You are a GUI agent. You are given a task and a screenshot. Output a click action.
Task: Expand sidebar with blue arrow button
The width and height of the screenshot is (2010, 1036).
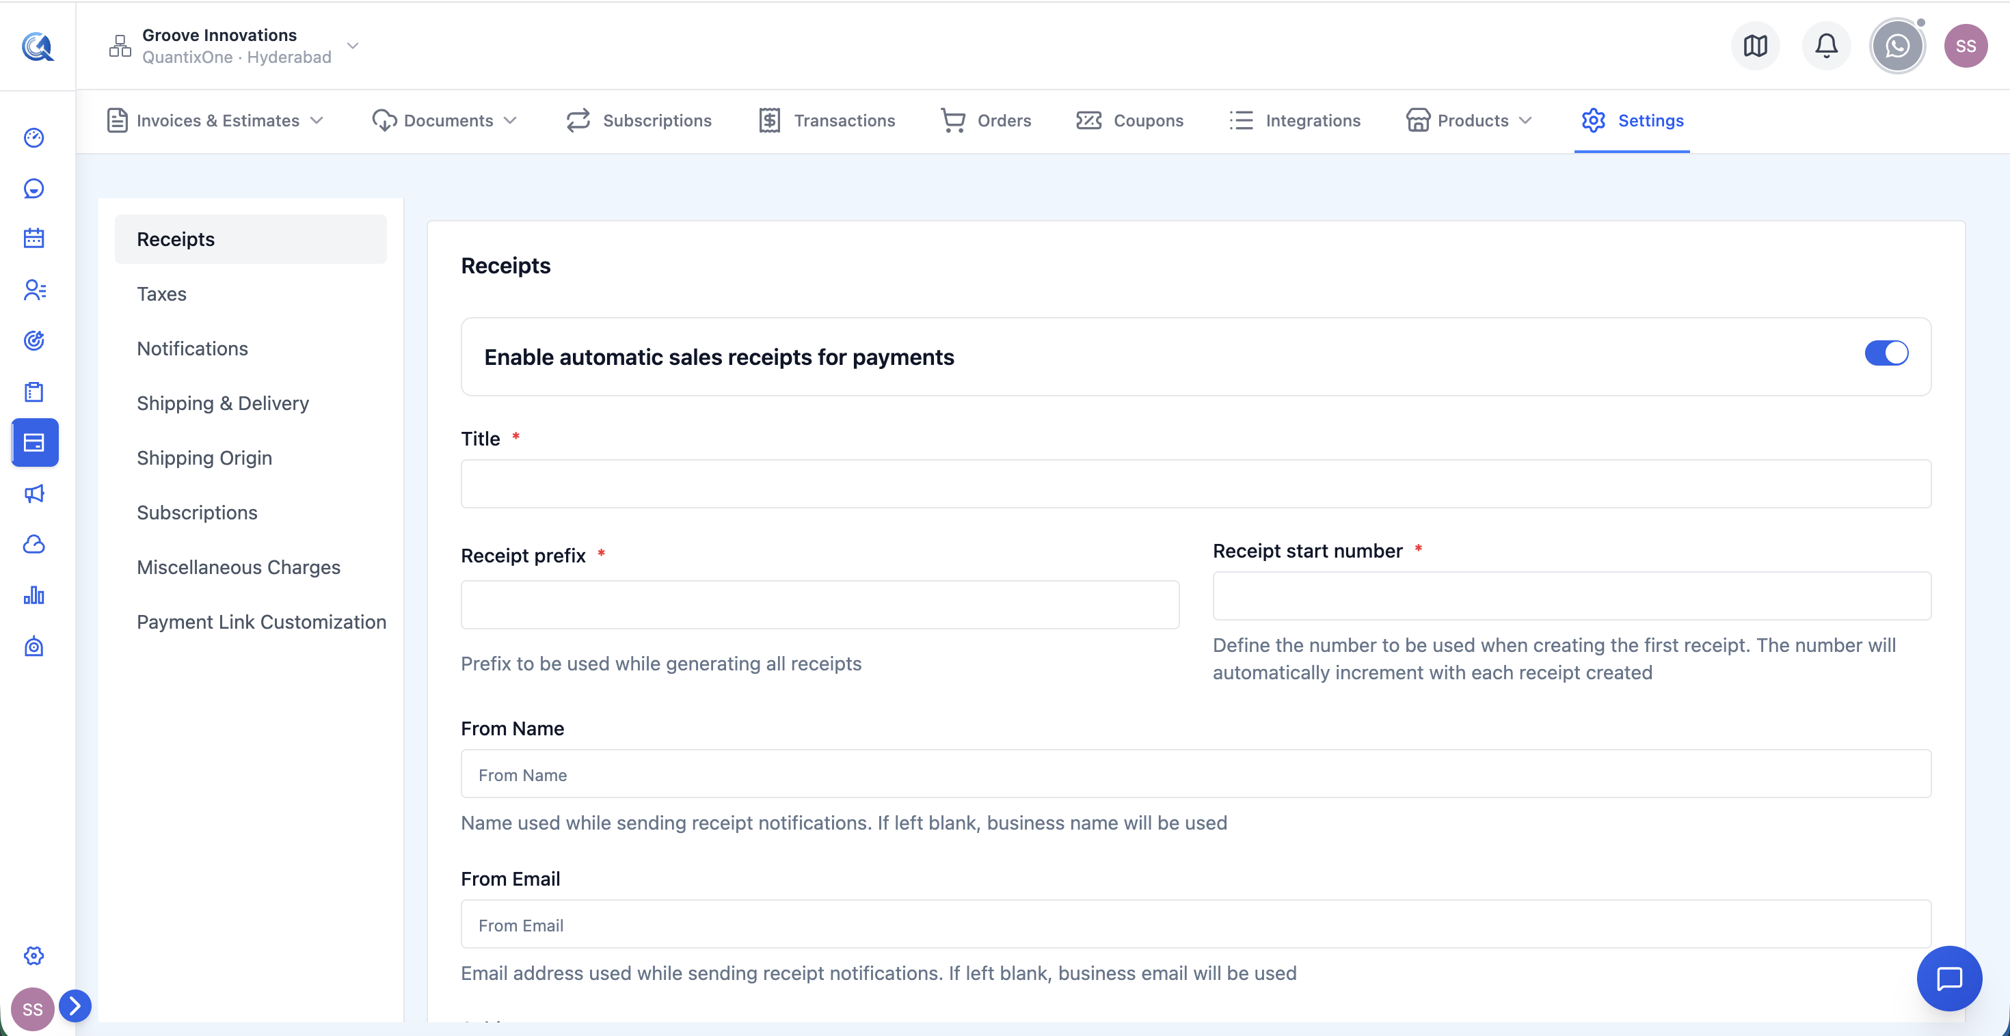click(x=75, y=1005)
